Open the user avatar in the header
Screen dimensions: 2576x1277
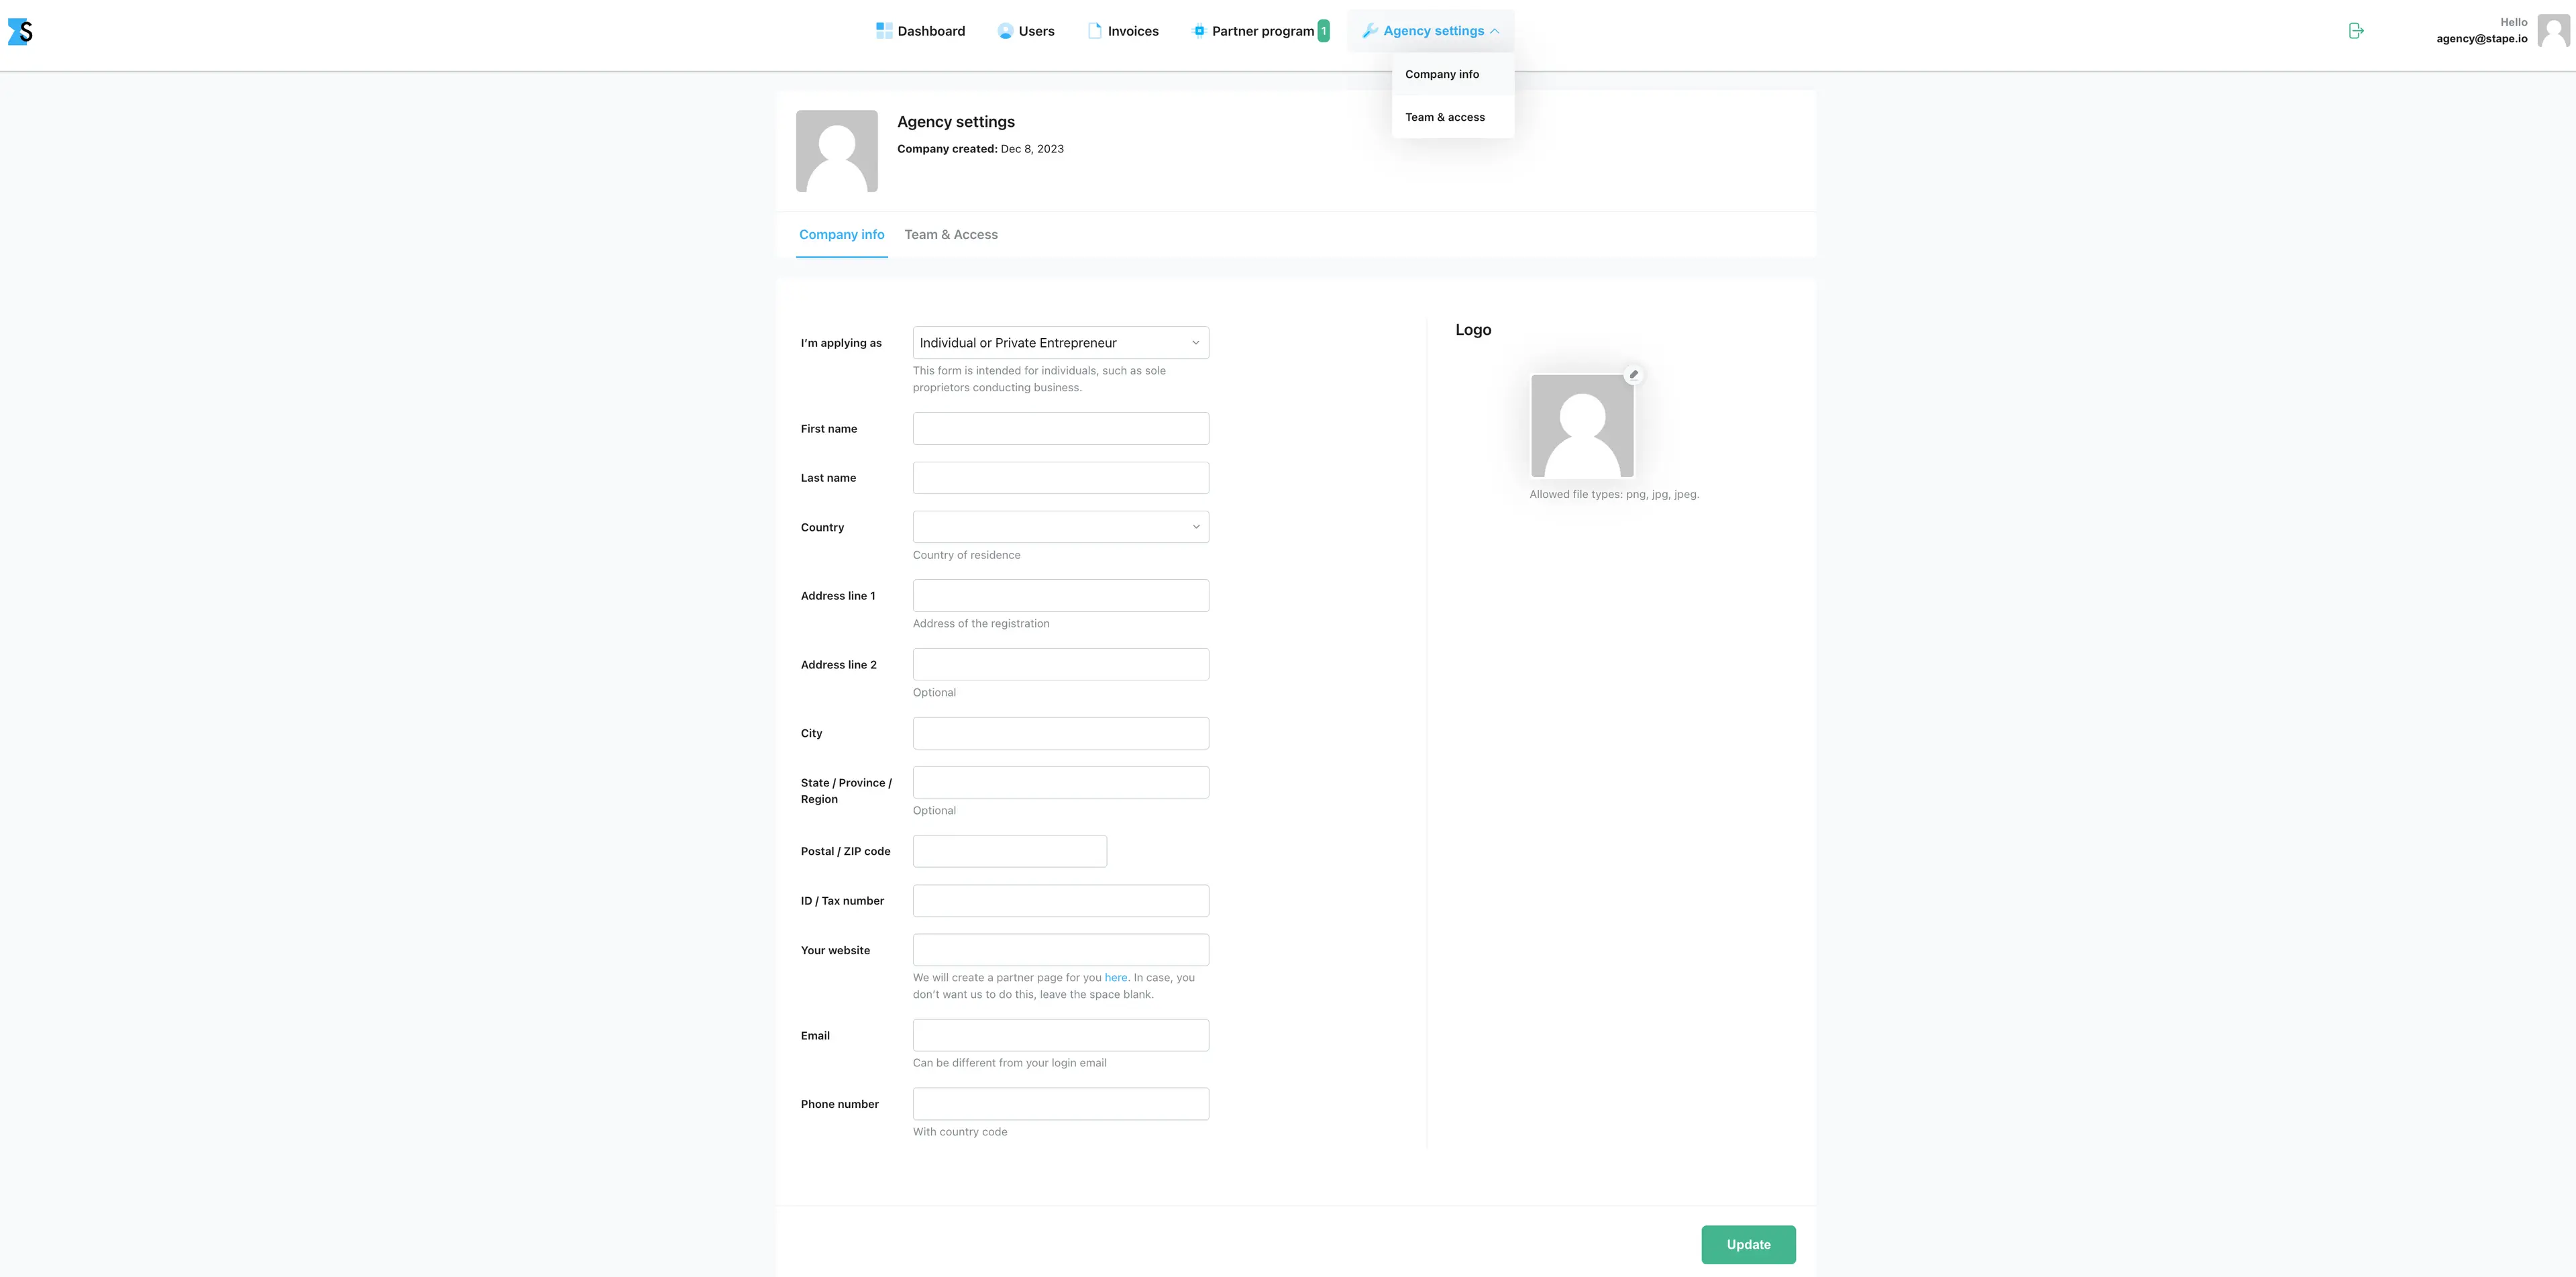pos(2553,31)
